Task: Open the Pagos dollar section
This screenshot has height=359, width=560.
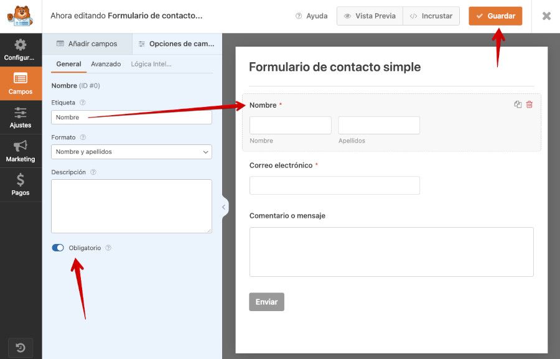Action: [x=21, y=185]
